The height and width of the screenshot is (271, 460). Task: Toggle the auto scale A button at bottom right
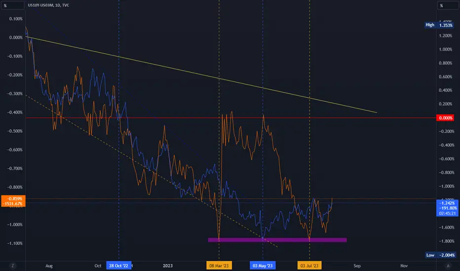(x=448, y=266)
